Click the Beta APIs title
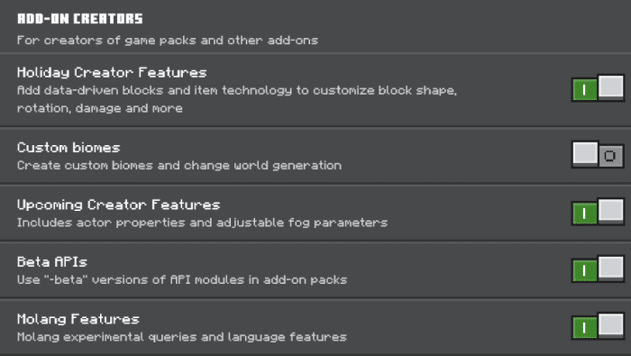Screen dimensions: 631x356 (52, 262)
